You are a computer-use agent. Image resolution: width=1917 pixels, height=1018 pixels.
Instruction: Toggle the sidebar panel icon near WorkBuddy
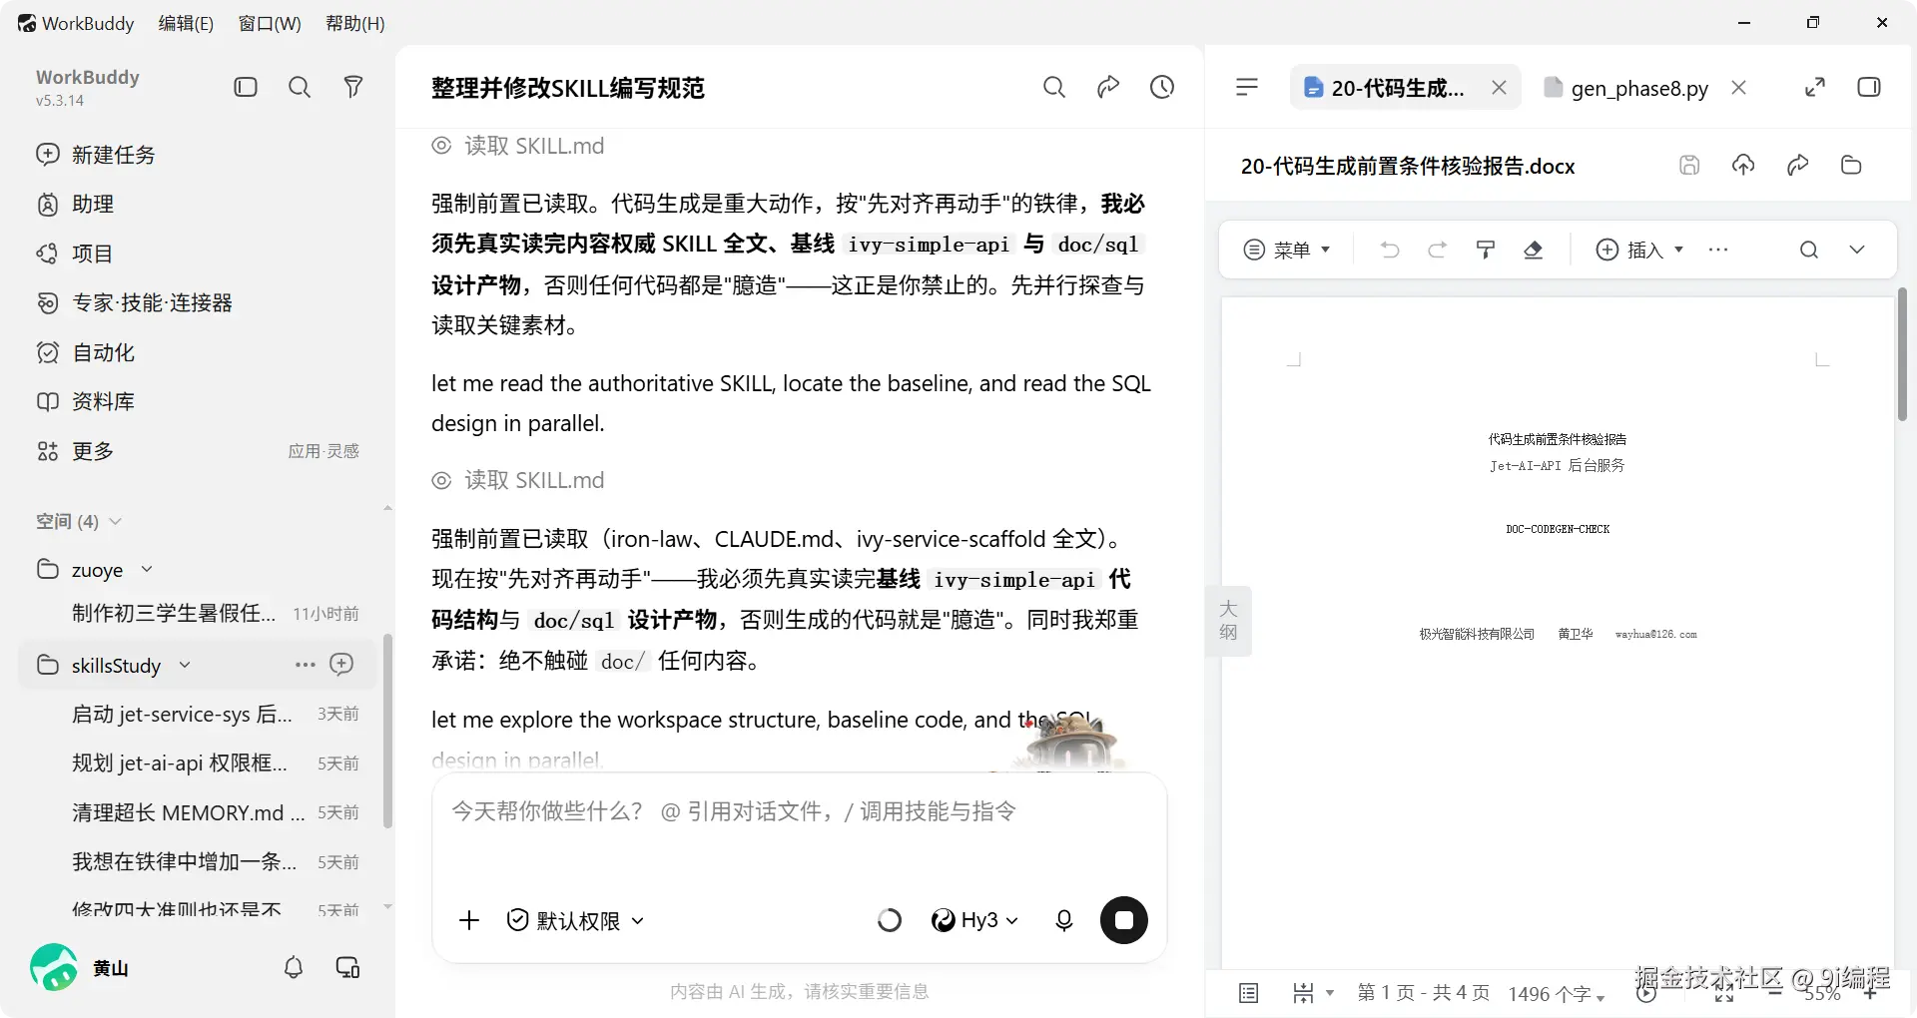(246, 88)
